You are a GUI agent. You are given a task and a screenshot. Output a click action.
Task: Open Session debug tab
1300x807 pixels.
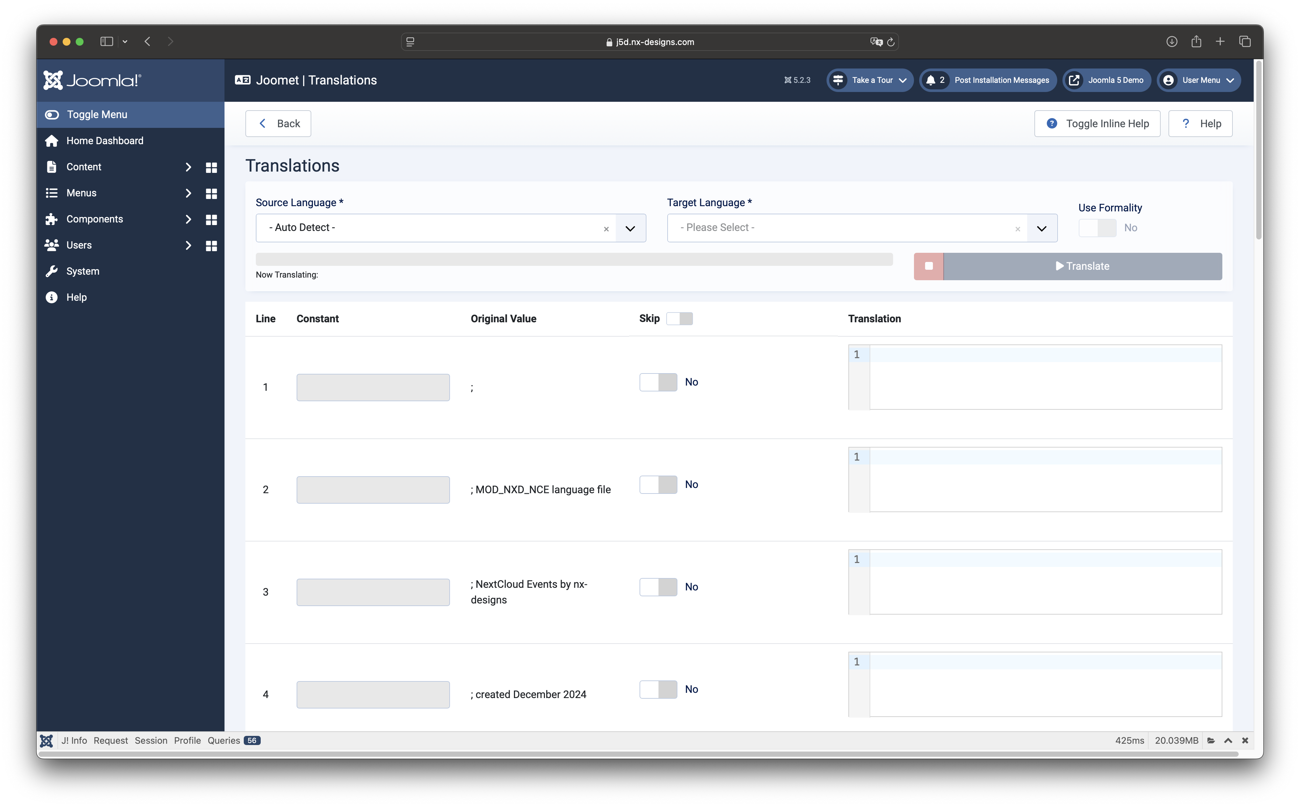pyautogui.click(x=150, y=741)
